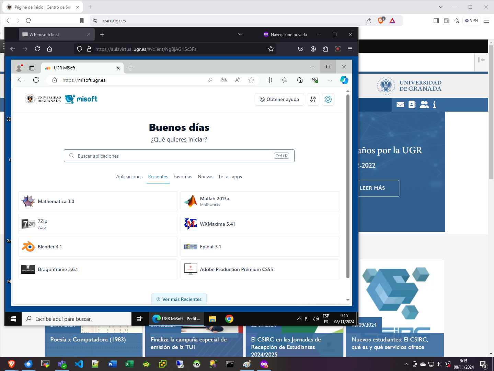Open contact book icon on CSIRC page
The width and height of the screenshot is (494, 371).
(412, 104)
